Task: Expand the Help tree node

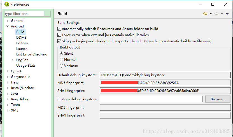Action: (x=8, y=82)
